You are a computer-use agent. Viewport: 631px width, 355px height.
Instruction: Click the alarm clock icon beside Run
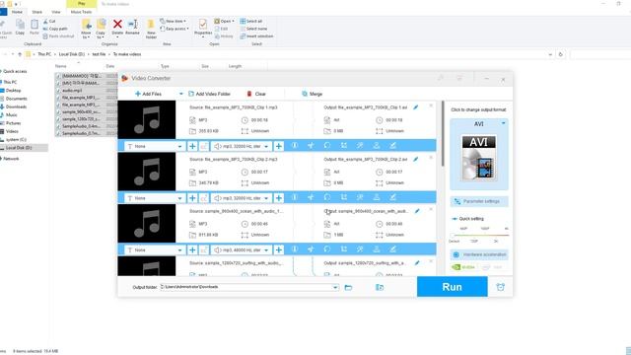(500, 287)
